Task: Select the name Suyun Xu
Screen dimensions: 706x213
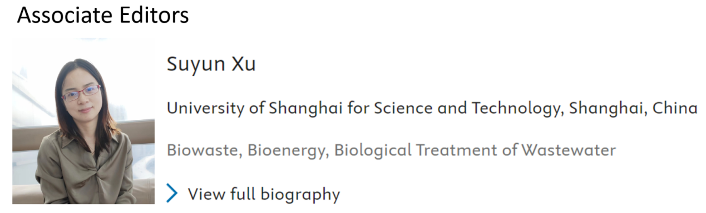Action: 211,65
